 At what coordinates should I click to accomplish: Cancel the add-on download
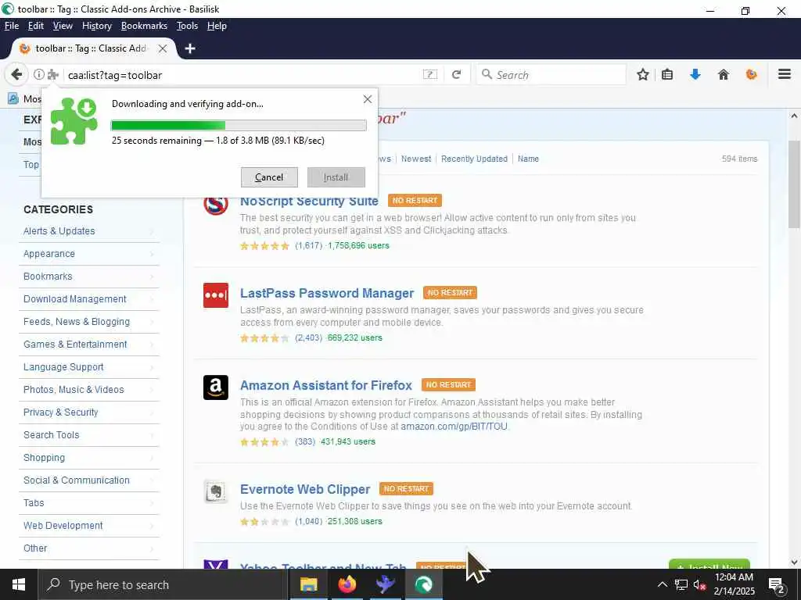coord(269,177)
